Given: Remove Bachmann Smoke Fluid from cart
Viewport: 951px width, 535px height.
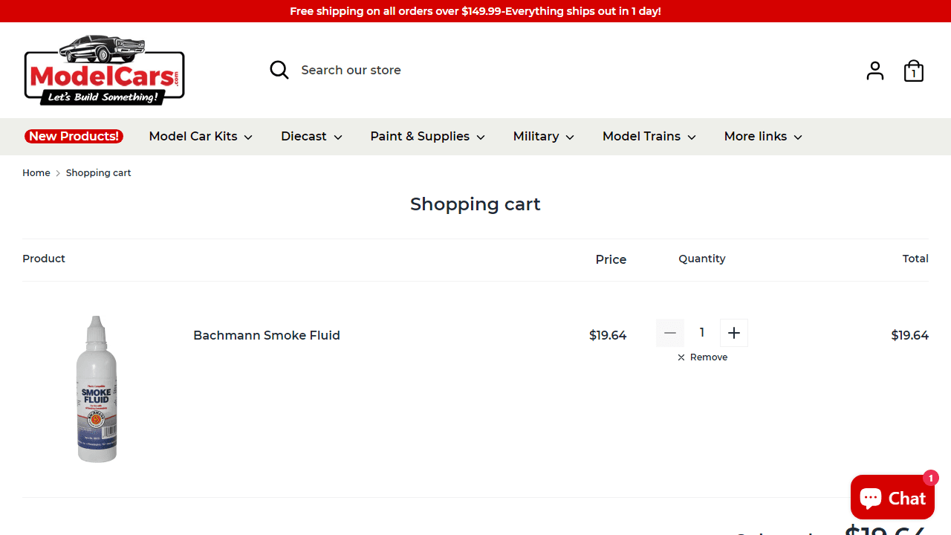Looking at the screenshot, I should point(702,357).
